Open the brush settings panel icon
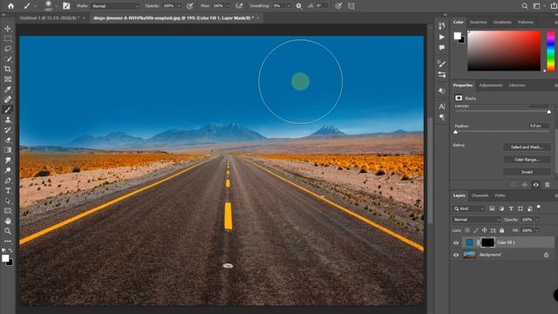 [66, 6]
